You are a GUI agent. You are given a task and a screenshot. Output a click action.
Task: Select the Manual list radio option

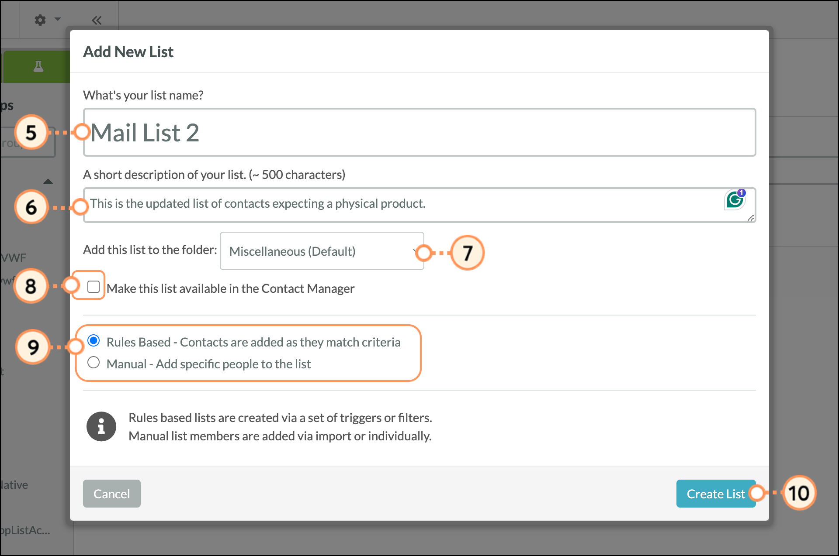[x=94, y=363]
